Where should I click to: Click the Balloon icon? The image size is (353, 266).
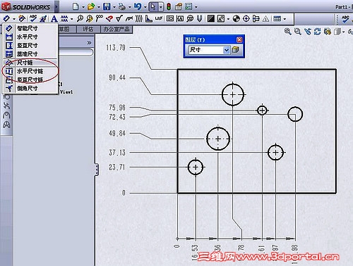[x=80, y=18]
